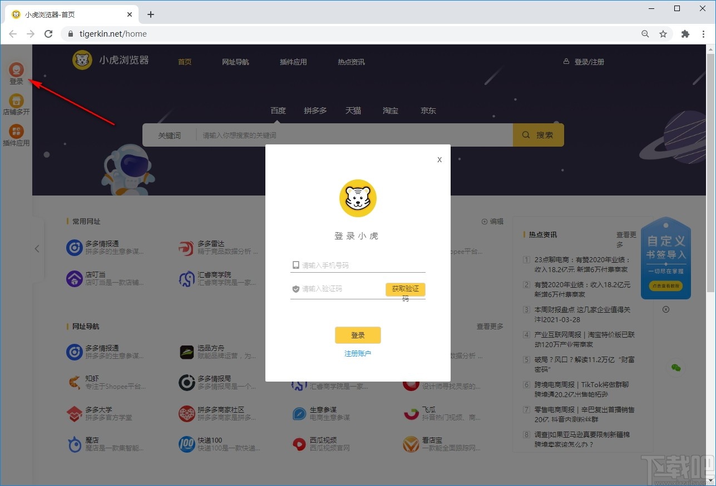Open the 西瓜视频 icon
The height and width of the screenshot is (486, 716).
click(298, 444)
